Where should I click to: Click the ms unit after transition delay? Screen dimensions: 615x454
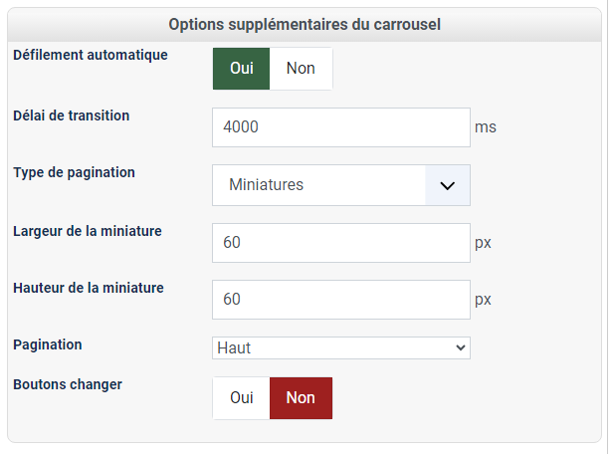[486, 127]
